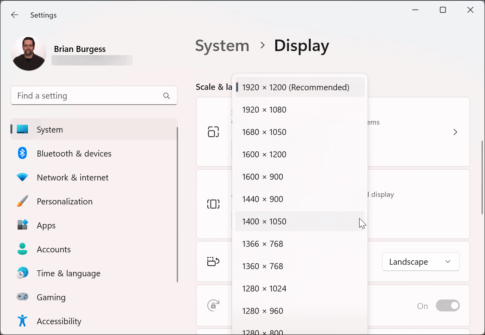
Task: Click the Time & language clock icon
Action: (x=22, y=273)
